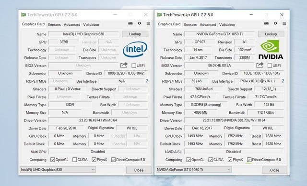The image size is (307, 186).
Task: Click Close button in NVIDIA window
Action: point(274,170)
